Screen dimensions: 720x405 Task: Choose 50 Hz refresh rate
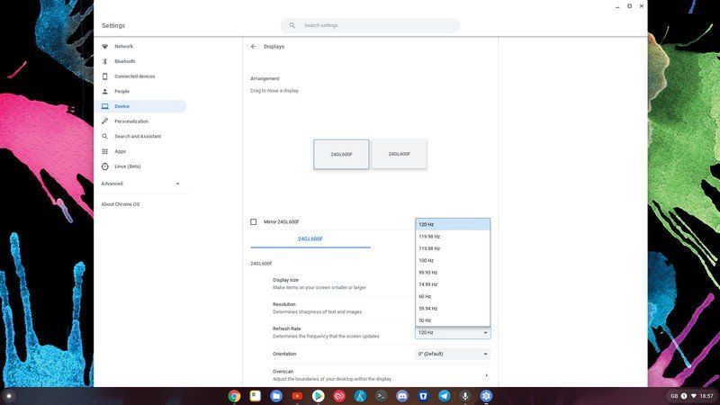[x=453, y=320]
